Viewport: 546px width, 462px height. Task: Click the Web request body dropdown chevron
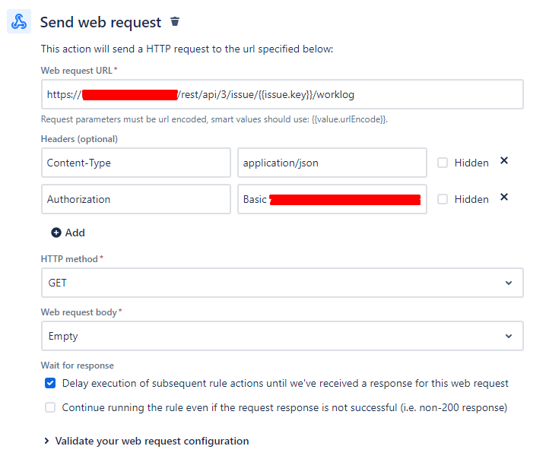point(509,336)
